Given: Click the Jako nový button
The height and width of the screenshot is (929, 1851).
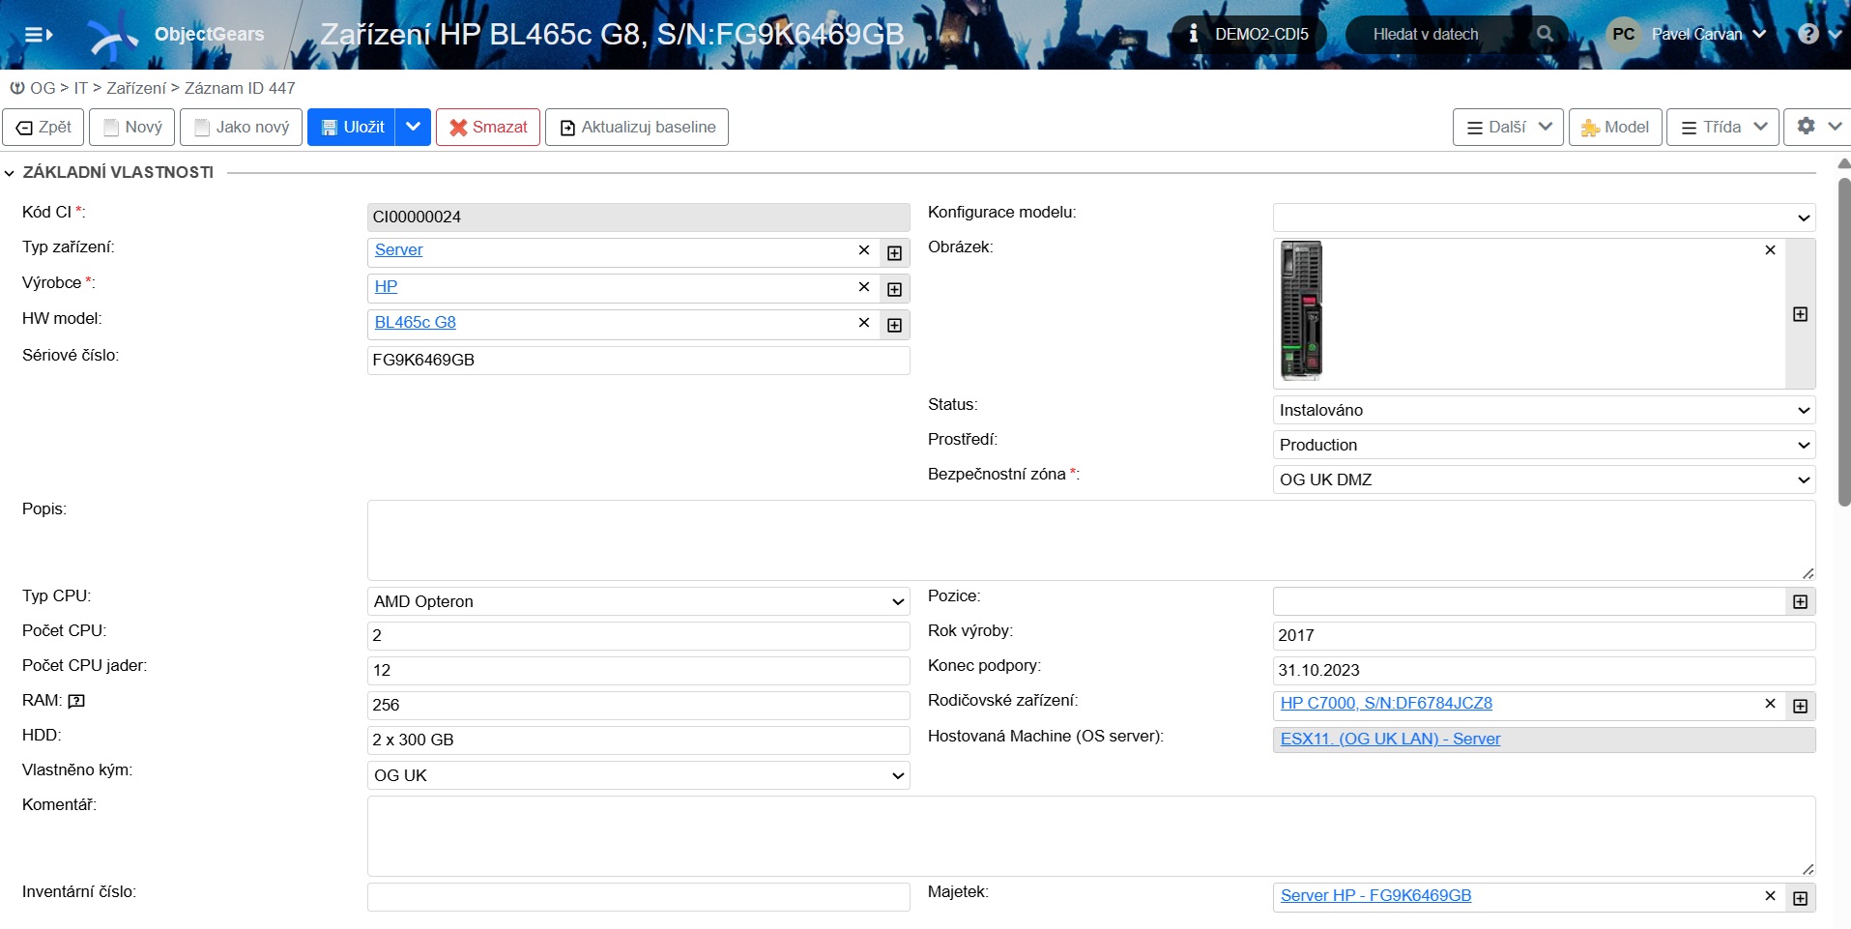Looking at the screenshot, I should [x=242, y=127].
